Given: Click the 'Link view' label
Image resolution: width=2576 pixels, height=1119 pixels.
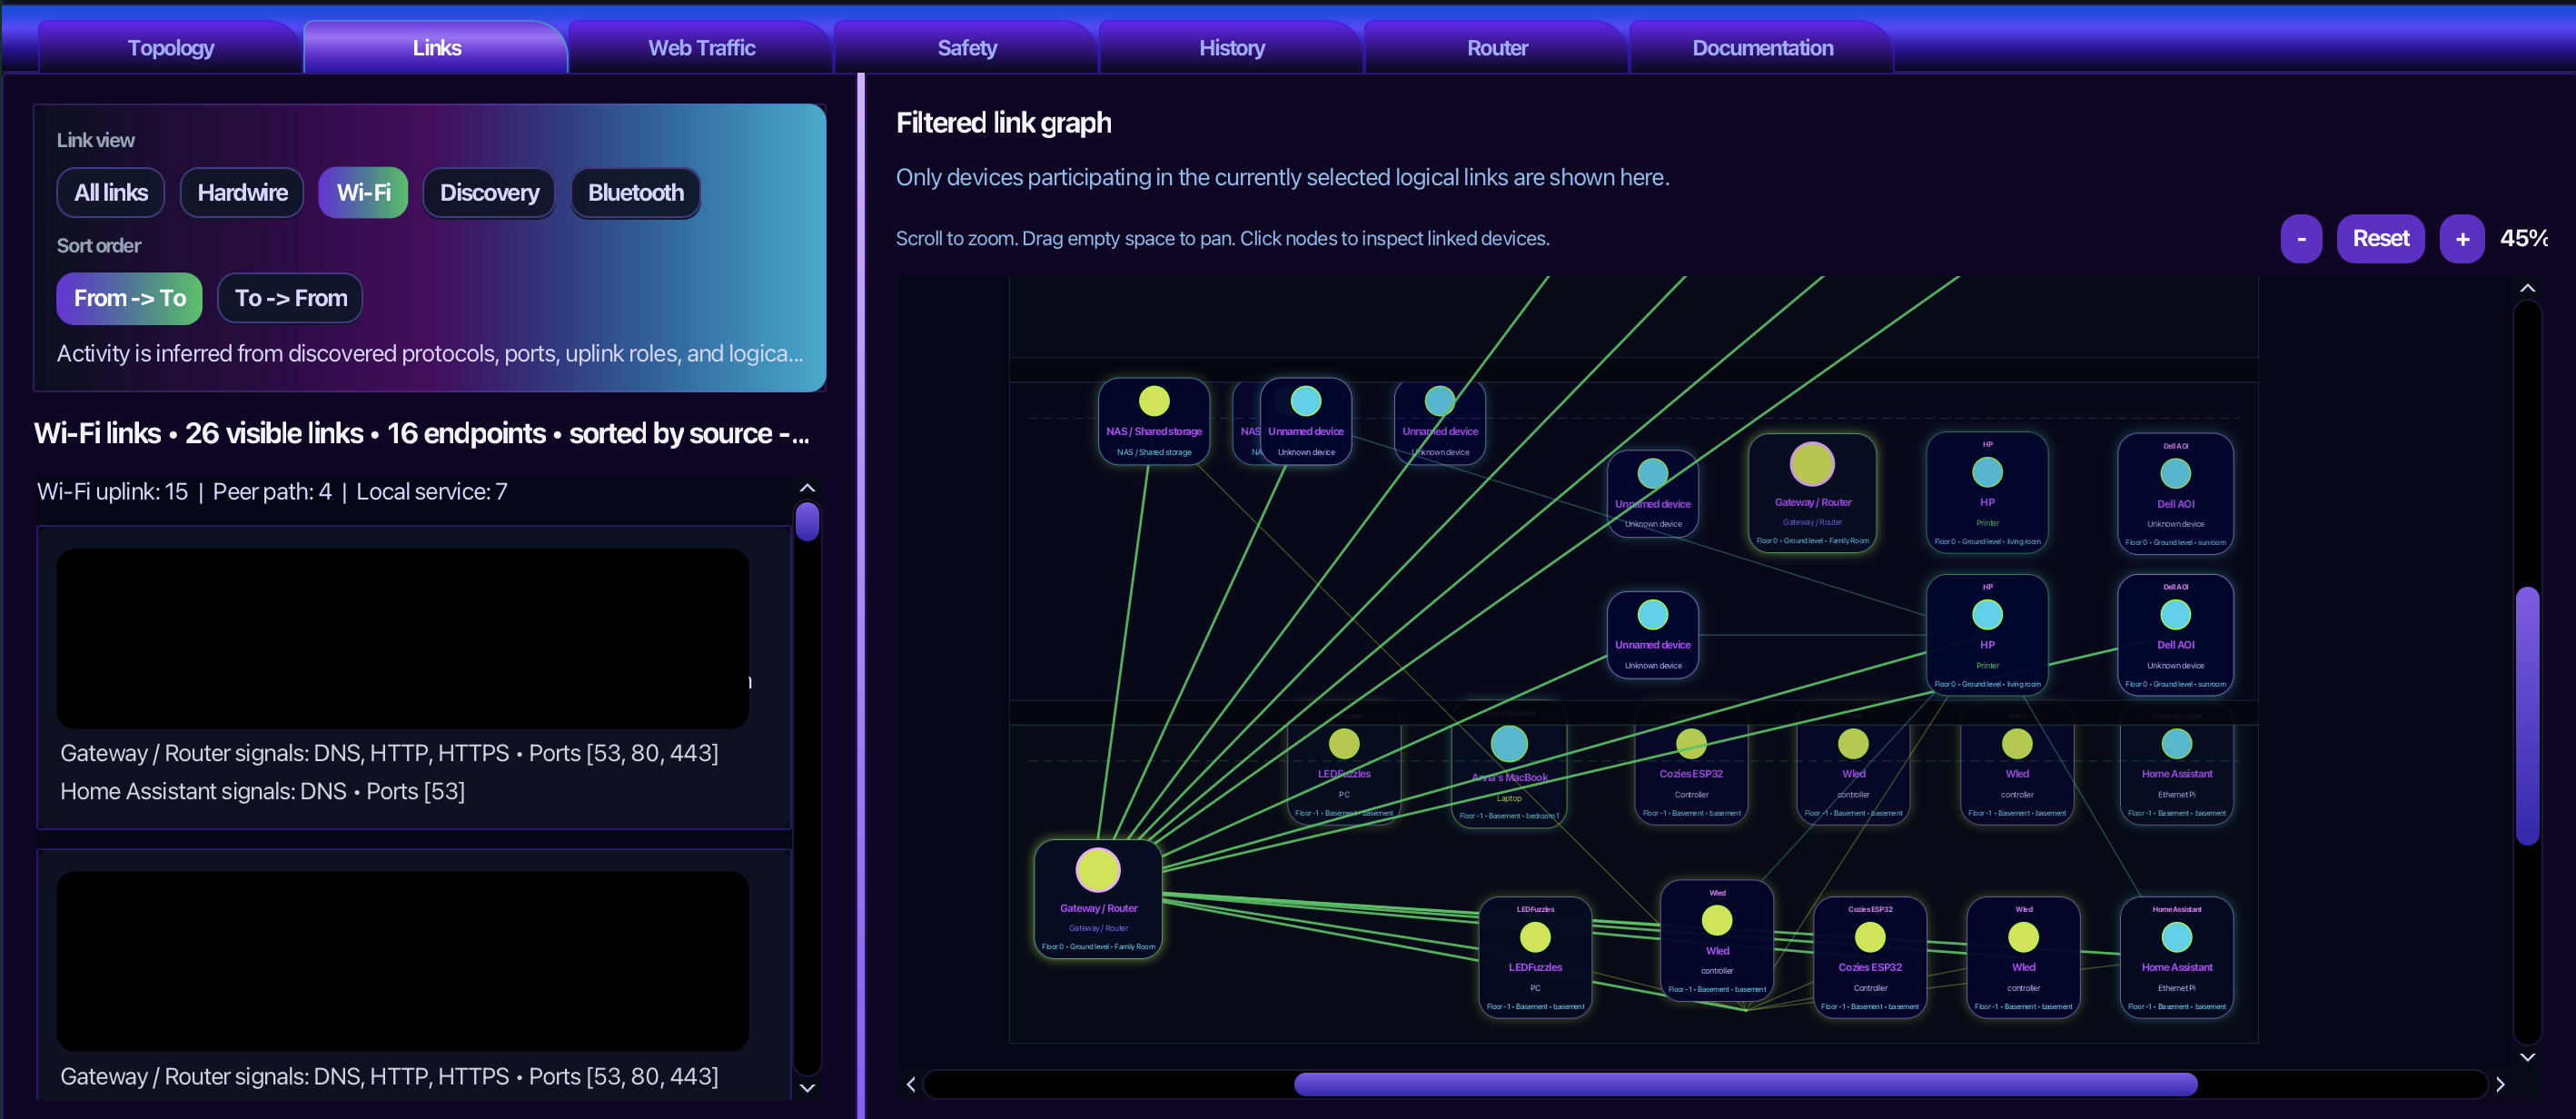Looking at the screenshot, I should pyautogui.click(x=95, y=140).
